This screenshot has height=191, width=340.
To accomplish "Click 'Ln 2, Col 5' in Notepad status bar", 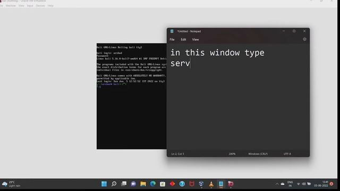I will point(177,154).
